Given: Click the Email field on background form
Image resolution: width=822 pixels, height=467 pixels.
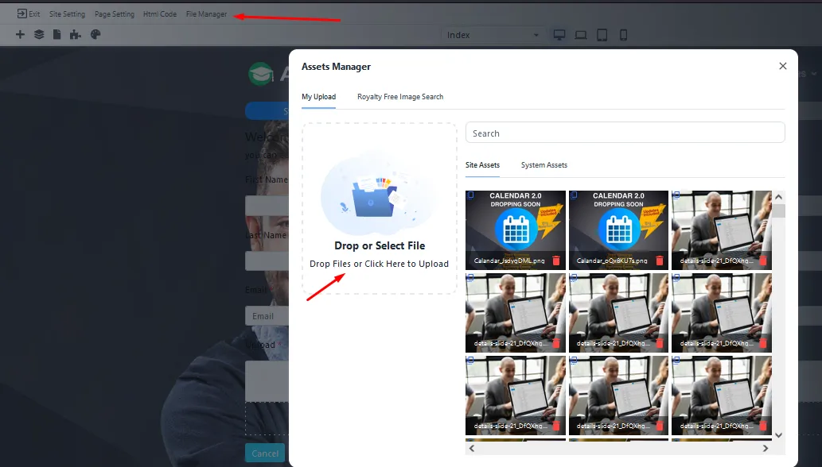Looking at the screenshot, I should point(267,316).
